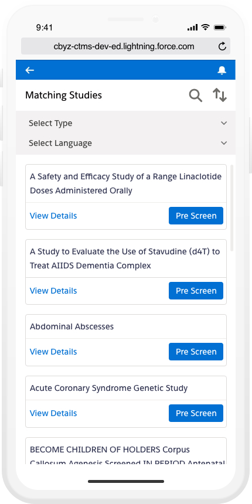252x504 pixels.
Task: Tap the cellular signal bars icon
Action: (193, 28)
